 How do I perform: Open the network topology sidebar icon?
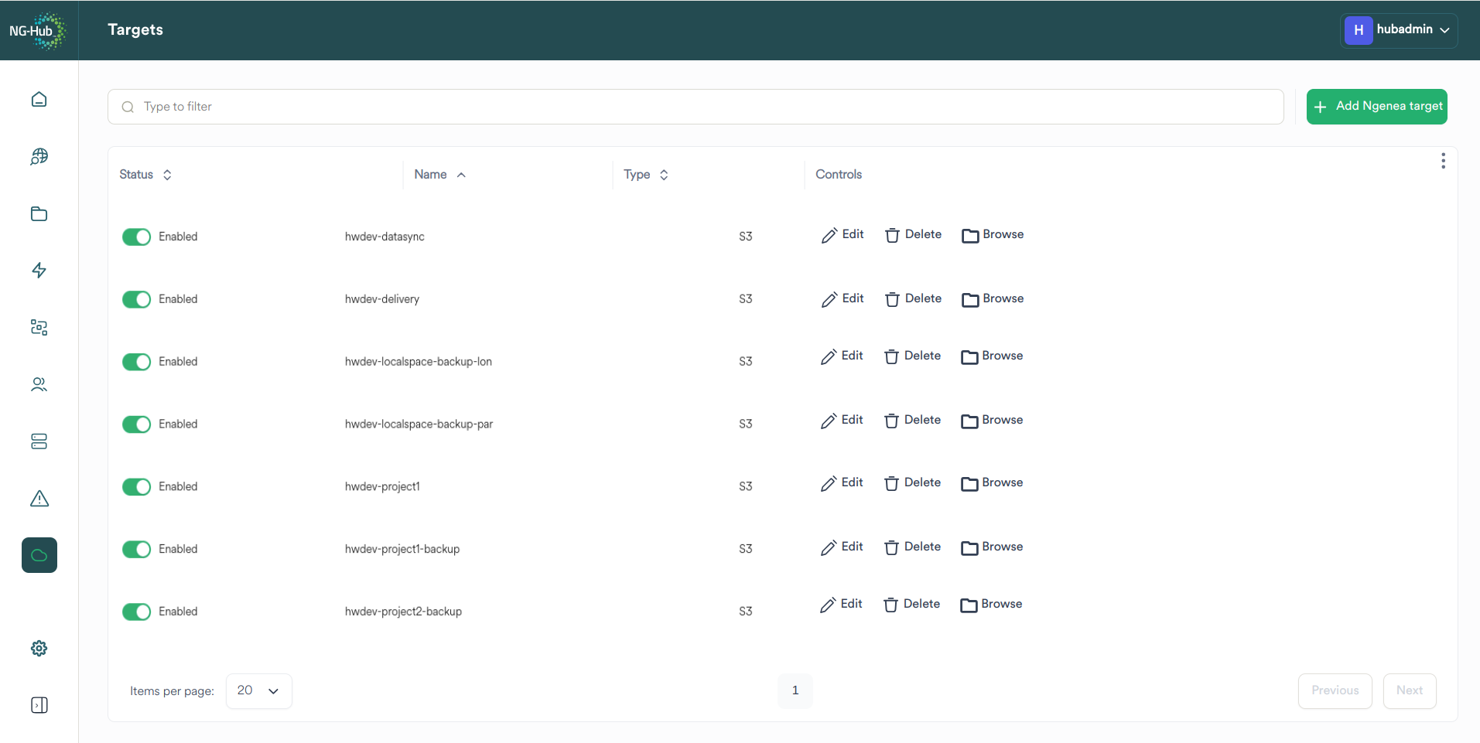coord(39,328)
